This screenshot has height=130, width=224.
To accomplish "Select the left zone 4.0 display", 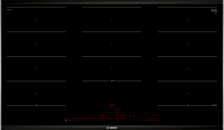I will tap(102, 116).
